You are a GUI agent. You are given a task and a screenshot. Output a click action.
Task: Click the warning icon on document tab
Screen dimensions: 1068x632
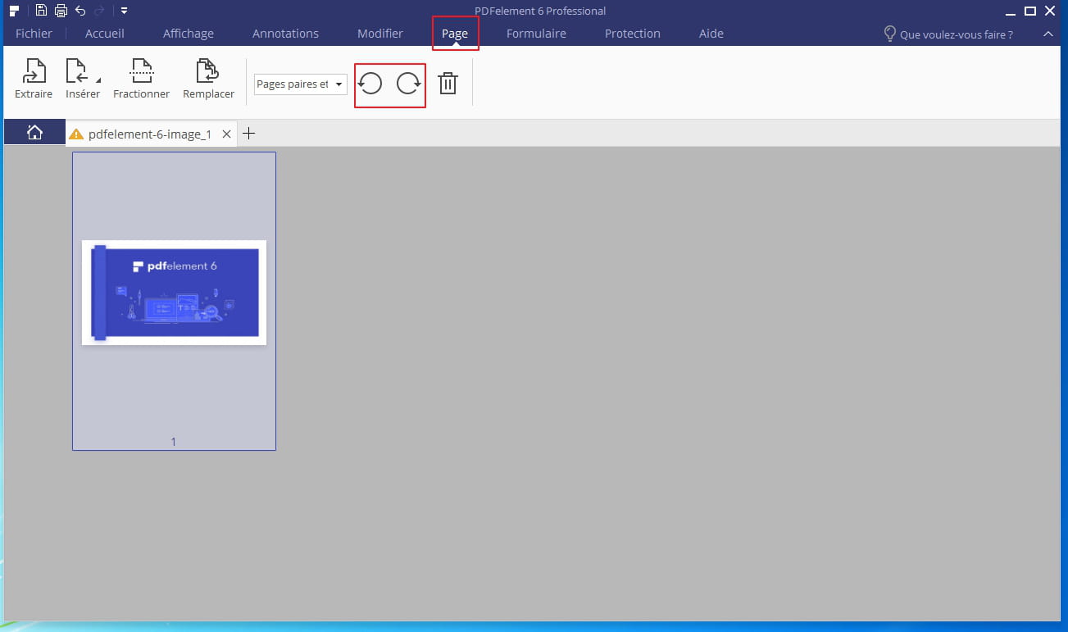[76, 134]
